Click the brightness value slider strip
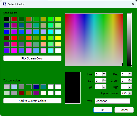Image resolution: width=137 pixels, height=116 pixels. point(129,40)
